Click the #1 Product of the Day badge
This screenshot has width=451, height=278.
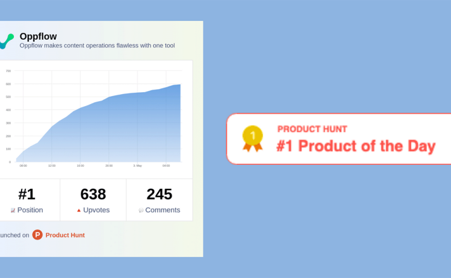click(x=339, y=139)
